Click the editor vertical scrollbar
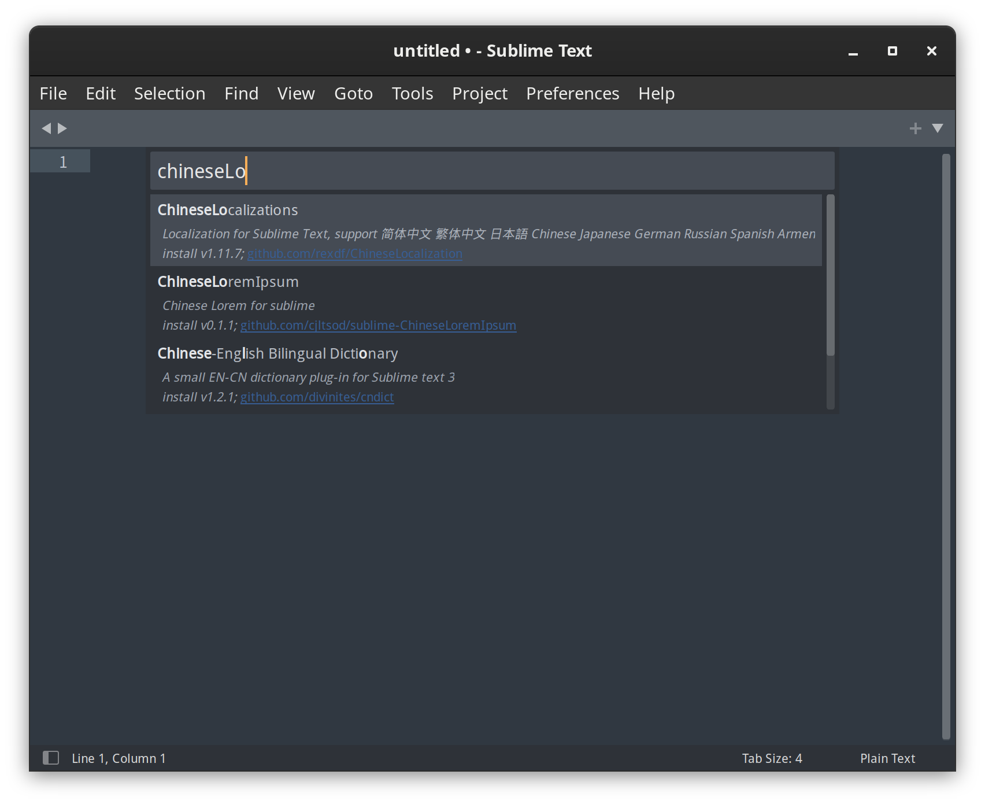 click(x=946, y=446)
